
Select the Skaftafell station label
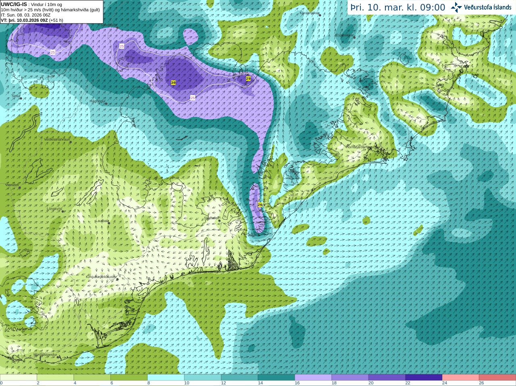point(211,218)
